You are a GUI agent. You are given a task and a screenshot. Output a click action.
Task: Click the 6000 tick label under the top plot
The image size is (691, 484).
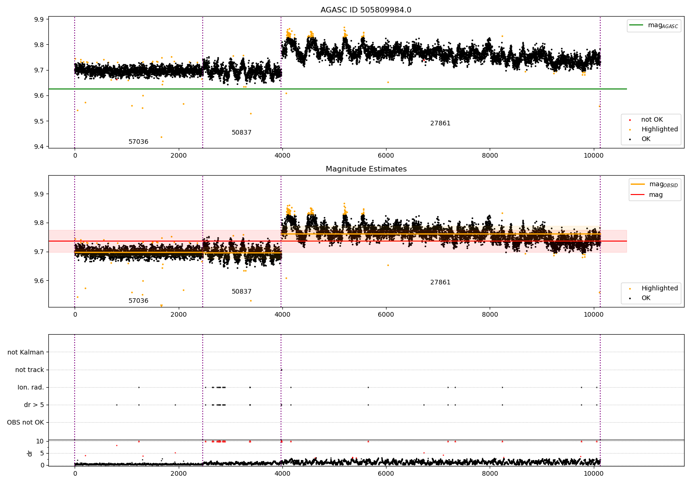[386, 155]
